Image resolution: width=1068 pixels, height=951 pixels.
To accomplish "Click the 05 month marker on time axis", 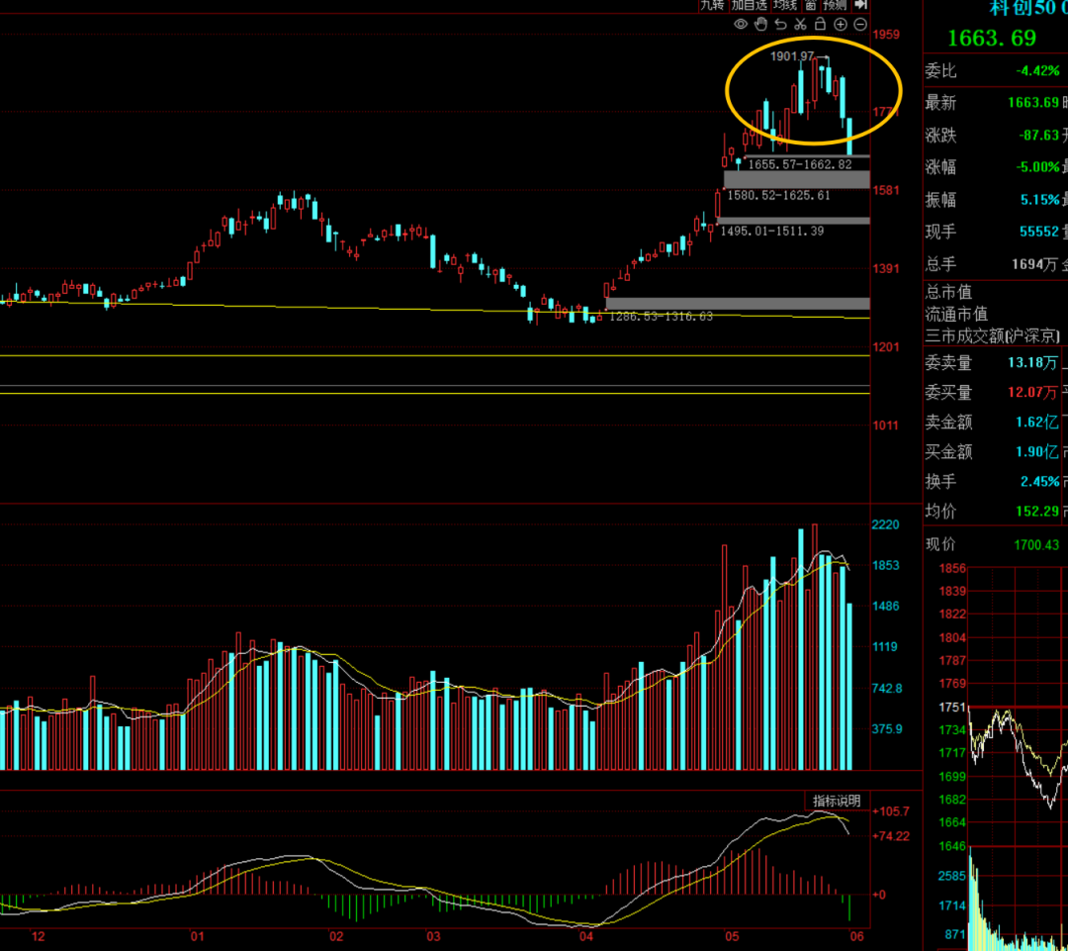I will 732,936.
